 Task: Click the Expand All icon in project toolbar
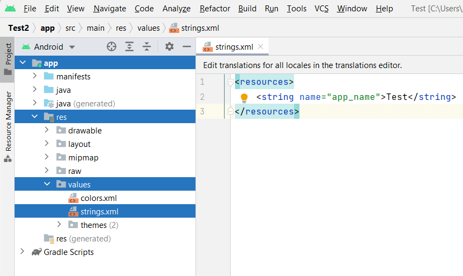coord(129,46)
